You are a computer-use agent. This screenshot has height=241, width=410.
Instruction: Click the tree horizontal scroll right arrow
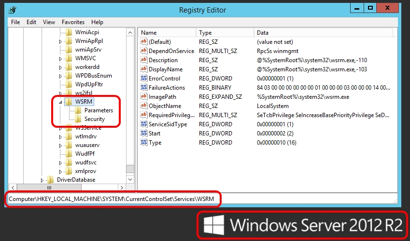(122, 187)
